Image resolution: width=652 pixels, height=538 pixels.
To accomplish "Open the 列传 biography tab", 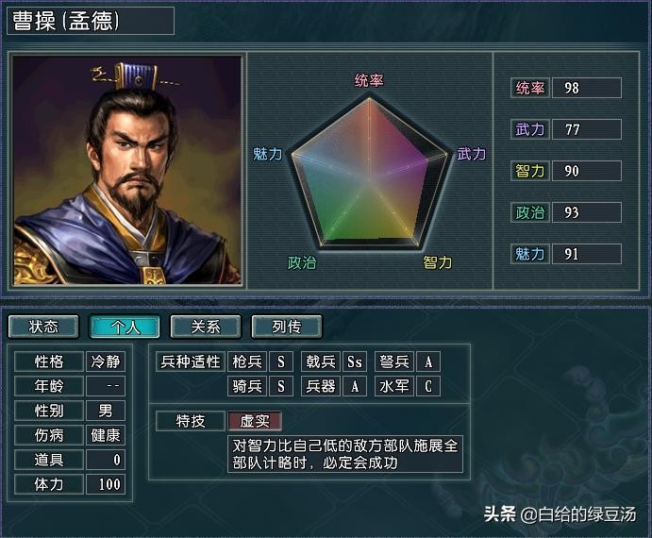I will click(287, 327).
